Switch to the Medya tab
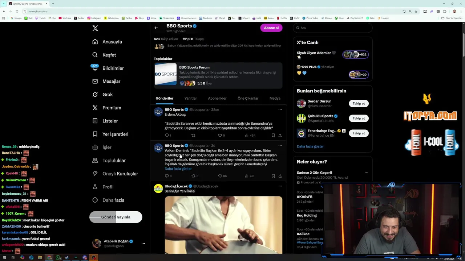Viewport: 465px width, 261px height. click(275, 98)
